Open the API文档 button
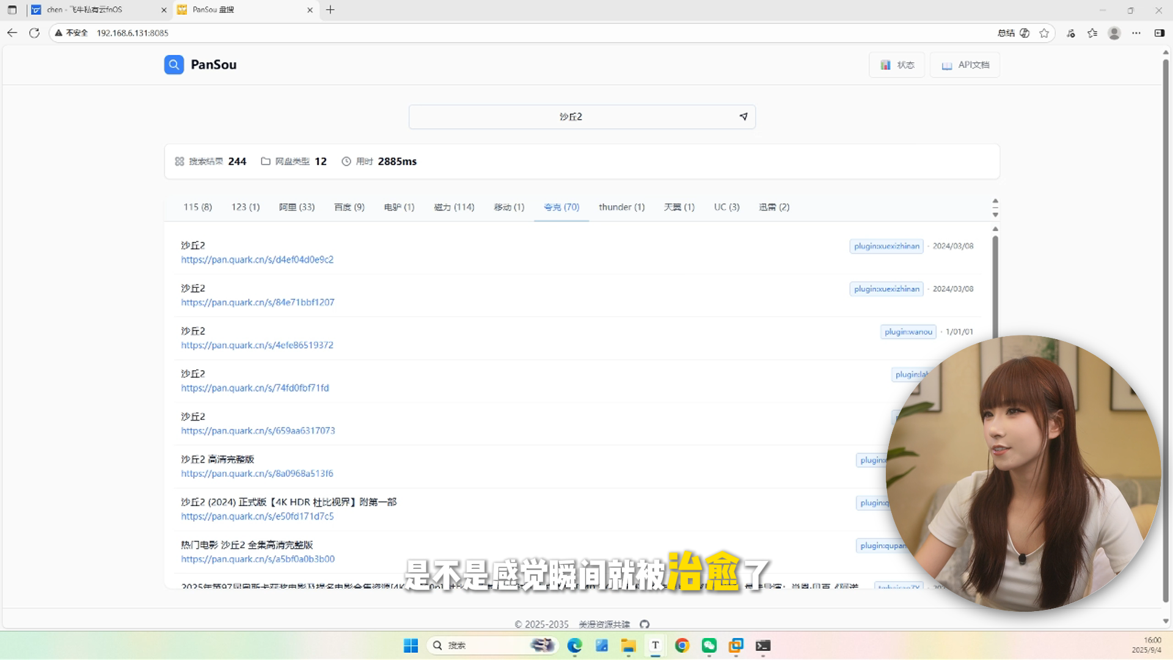This screenshot has width=1173, height=660. [x=965, y=65]
